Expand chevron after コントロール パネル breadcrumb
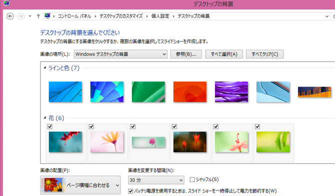This screenshot has width=335, height=196. click(x=95, y=16)
